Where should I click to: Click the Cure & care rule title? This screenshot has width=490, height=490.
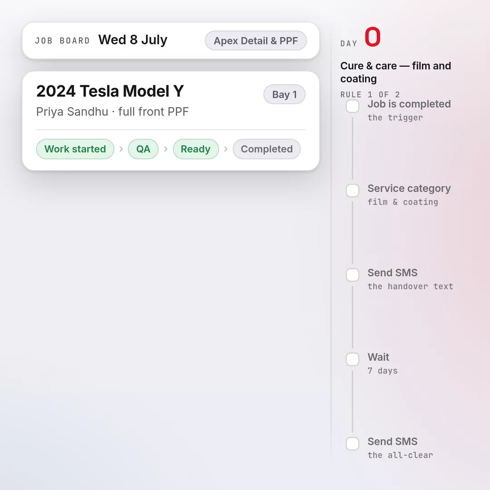(396, 72)
